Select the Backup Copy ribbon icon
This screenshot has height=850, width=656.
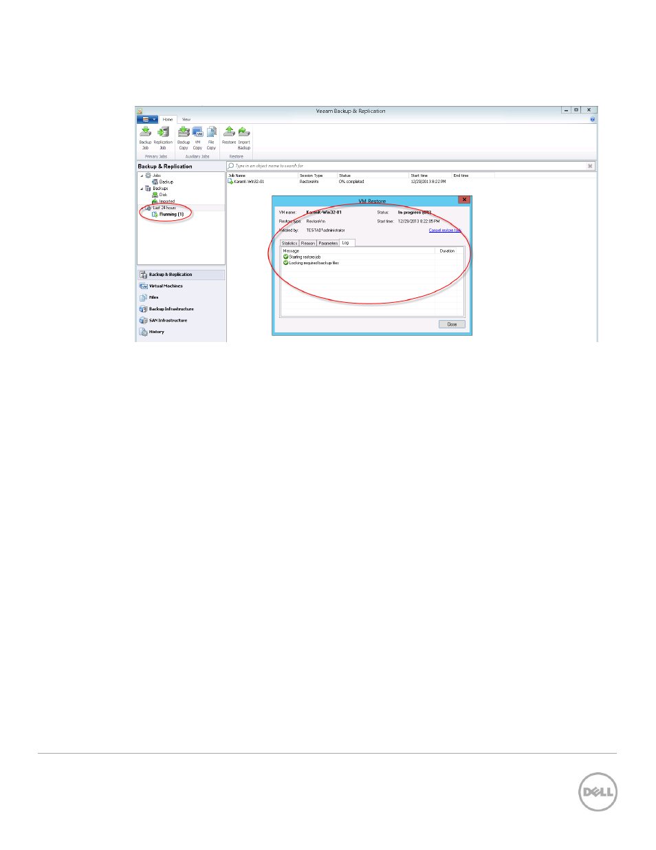(184, 138)
